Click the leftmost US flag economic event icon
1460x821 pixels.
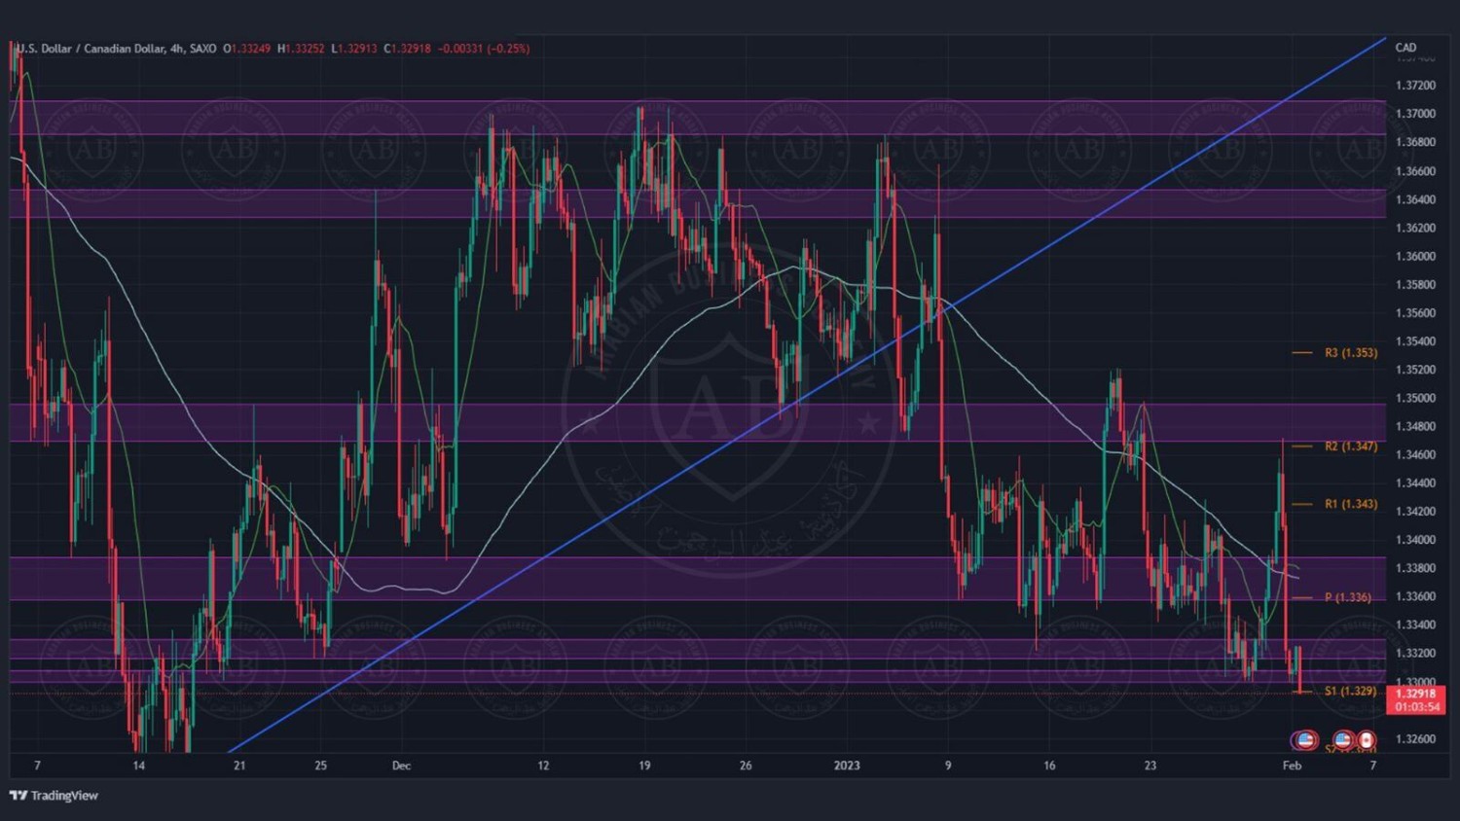pos(1304,740)
